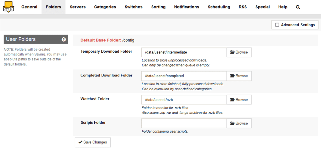321x152 pixels.
Task: Click the Watched Folder path field
Action: pyautogui.click(x=184, y=100)
